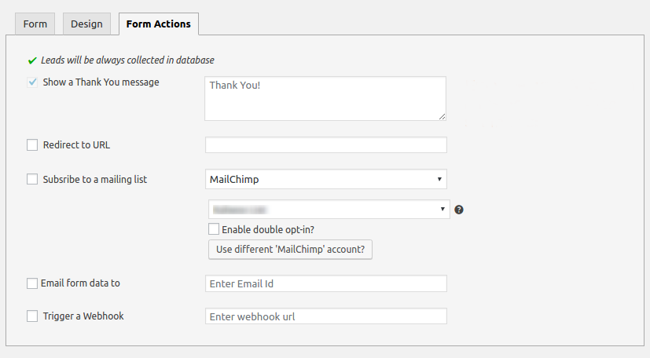Screen dimensions: 650x358
Task: Enable the Trigger a Webhook checkbox
Action: coord(32,316)
